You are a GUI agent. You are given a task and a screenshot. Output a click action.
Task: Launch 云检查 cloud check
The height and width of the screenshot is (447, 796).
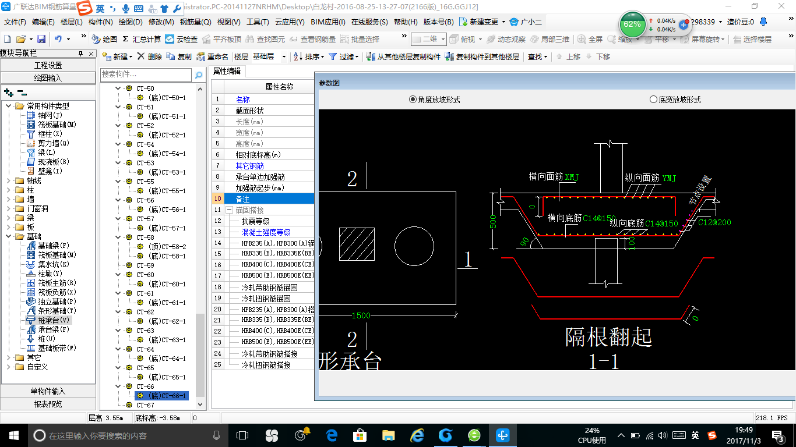coord(181,39)
